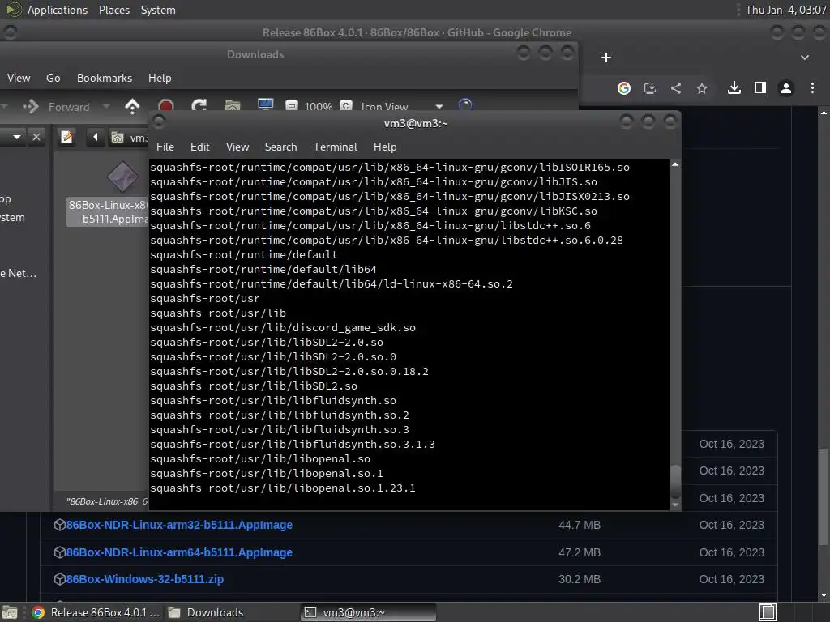Viewport: 830px width, 622px height.
Task: Zoom out in Downloads file manager
Action: coord(292,106)
